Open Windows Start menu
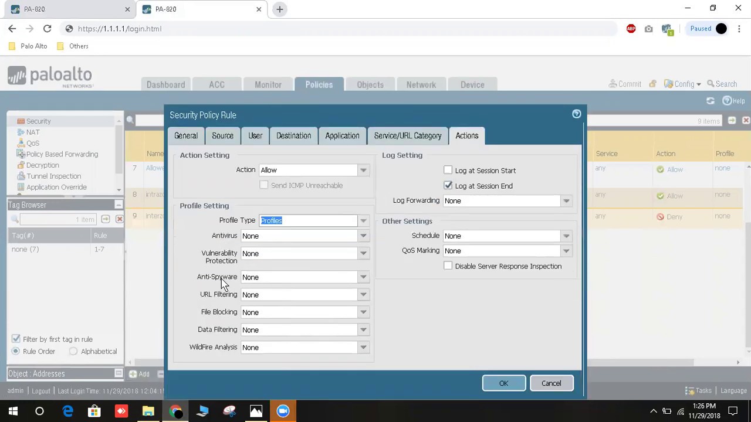This screenshot has height=422, width=751. click(x=13, y=411)
